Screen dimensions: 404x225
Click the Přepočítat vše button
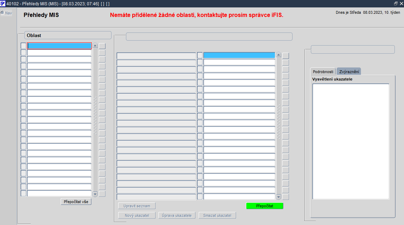[x=76, y=202]
